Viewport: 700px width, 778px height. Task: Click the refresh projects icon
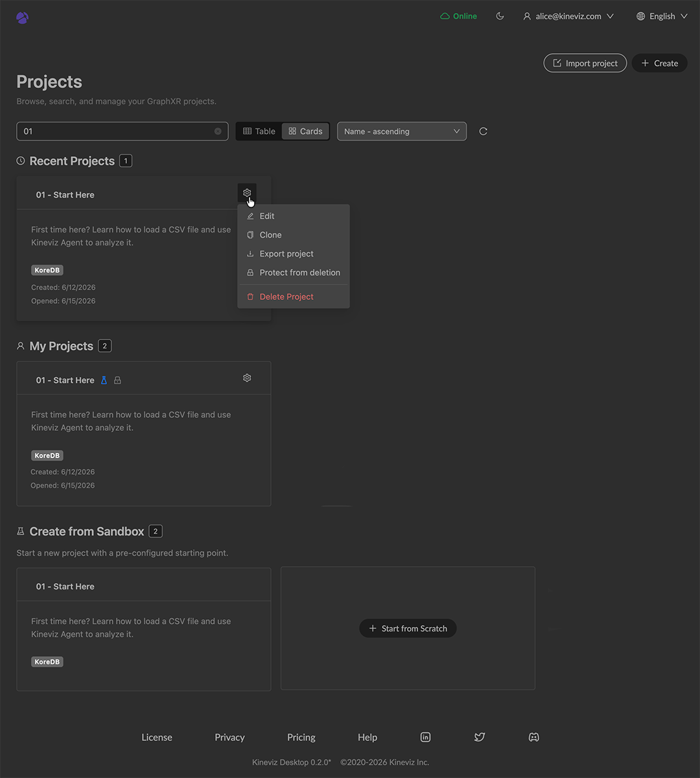pos(483,132)
